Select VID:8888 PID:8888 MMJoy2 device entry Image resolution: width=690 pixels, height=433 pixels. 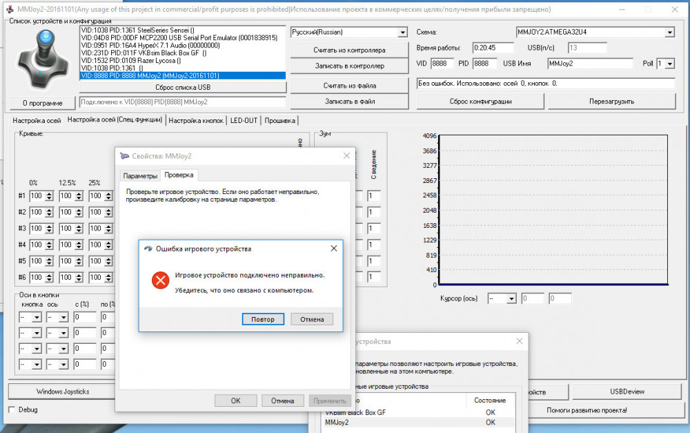(x=183, y=75)
